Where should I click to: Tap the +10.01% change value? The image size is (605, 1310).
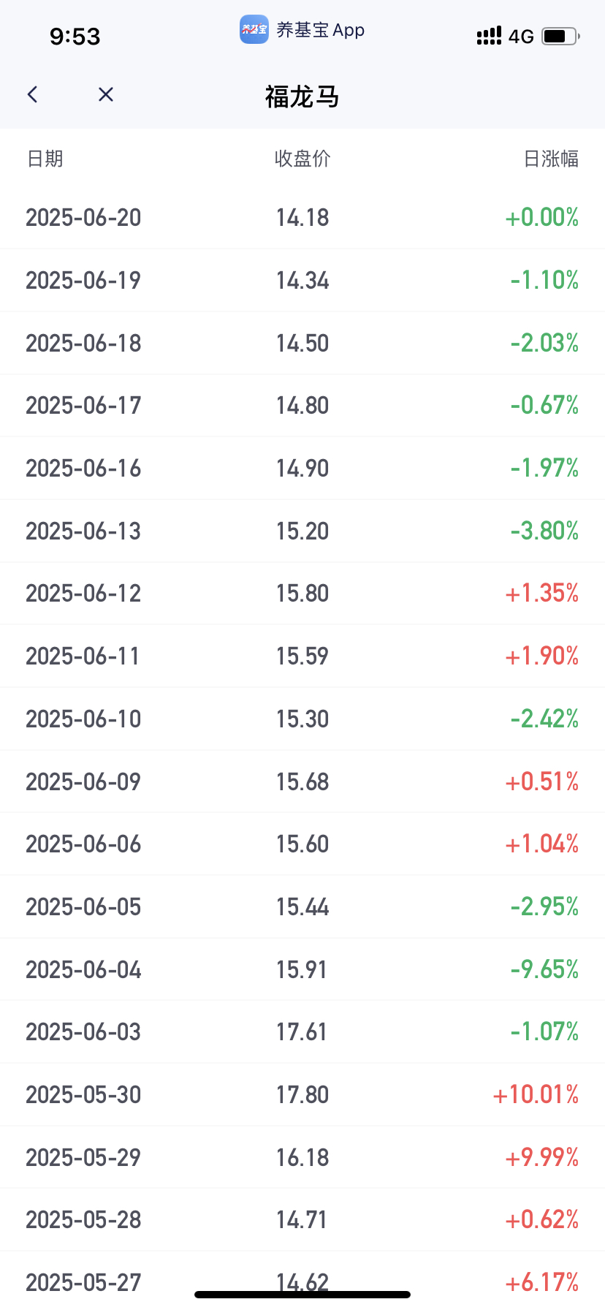point(536,1094)
